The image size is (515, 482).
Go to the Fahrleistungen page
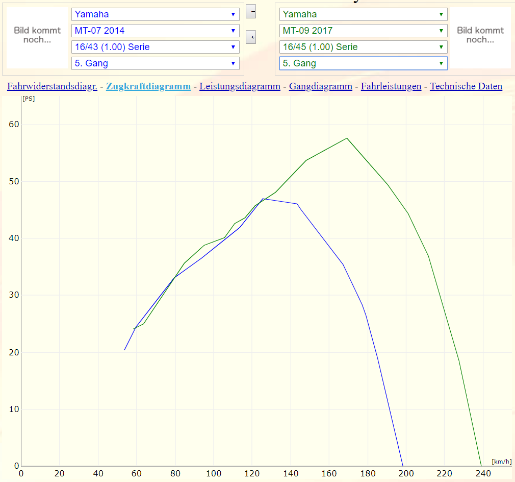point(391,86)
